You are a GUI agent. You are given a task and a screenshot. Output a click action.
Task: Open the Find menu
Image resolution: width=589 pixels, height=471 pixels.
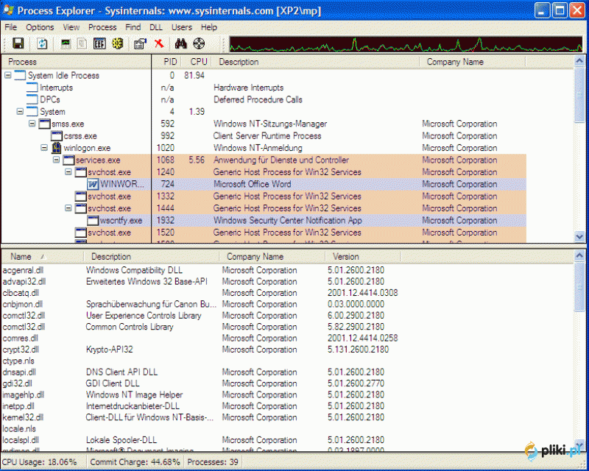pos(133,27)
